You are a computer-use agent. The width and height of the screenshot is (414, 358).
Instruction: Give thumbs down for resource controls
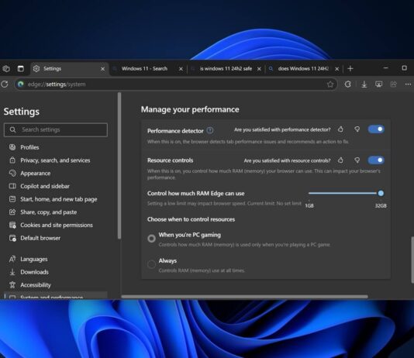357,160
